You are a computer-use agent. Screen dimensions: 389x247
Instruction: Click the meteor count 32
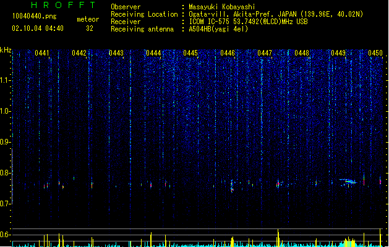(x=90, y=28)
